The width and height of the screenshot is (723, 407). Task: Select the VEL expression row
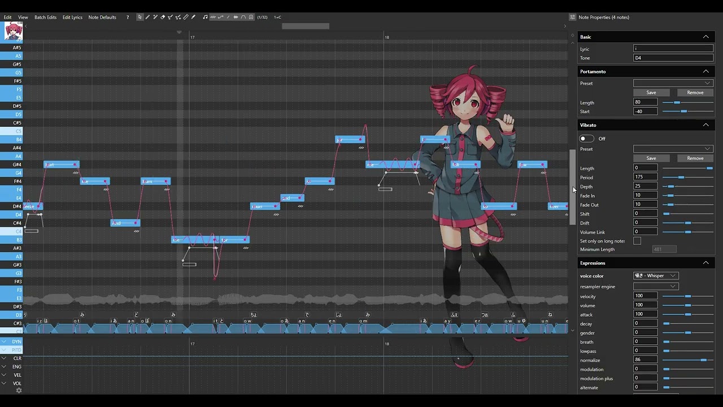pos(11,375)
